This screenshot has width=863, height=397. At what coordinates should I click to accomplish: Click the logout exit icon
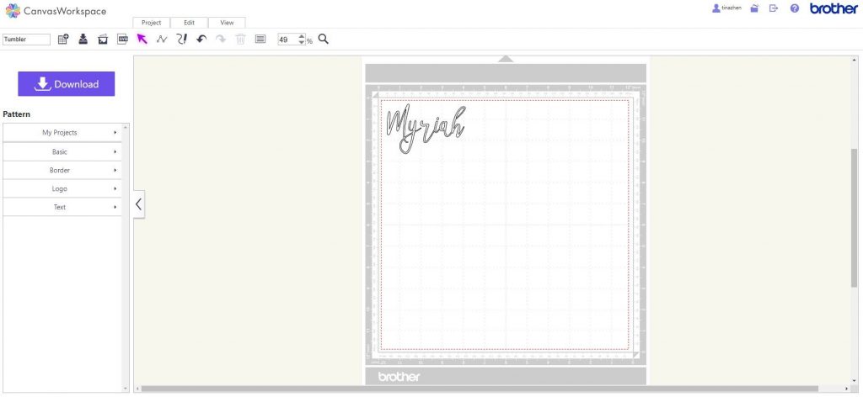click(x=774, y=8)
